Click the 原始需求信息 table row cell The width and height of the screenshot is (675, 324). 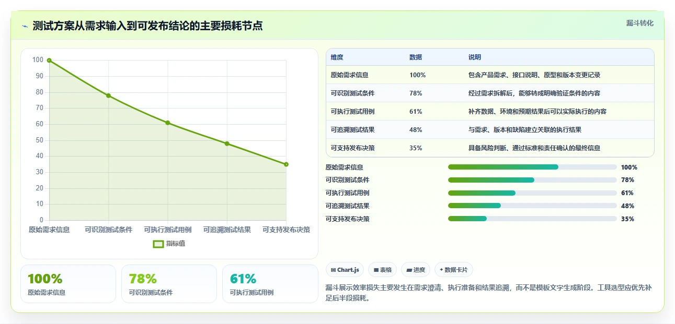[x=349, y=75]
